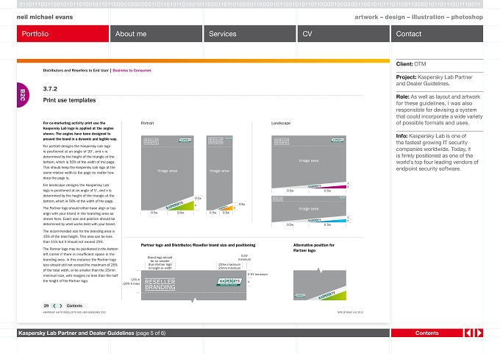Image resolution: width=500 pixels, height=354 pixels.
Task: Open the Portfolio navigation tab
Action: 63,34
